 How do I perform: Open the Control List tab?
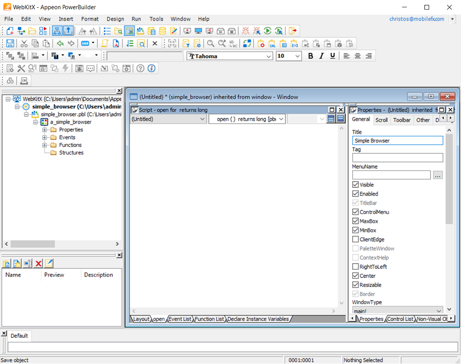[400, 319]
